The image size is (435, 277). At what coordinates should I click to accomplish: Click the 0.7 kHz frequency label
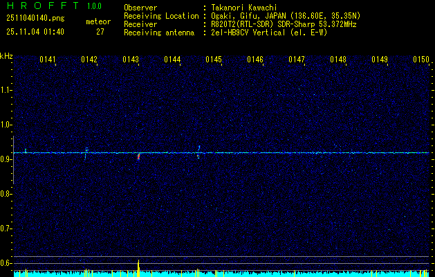6,229
